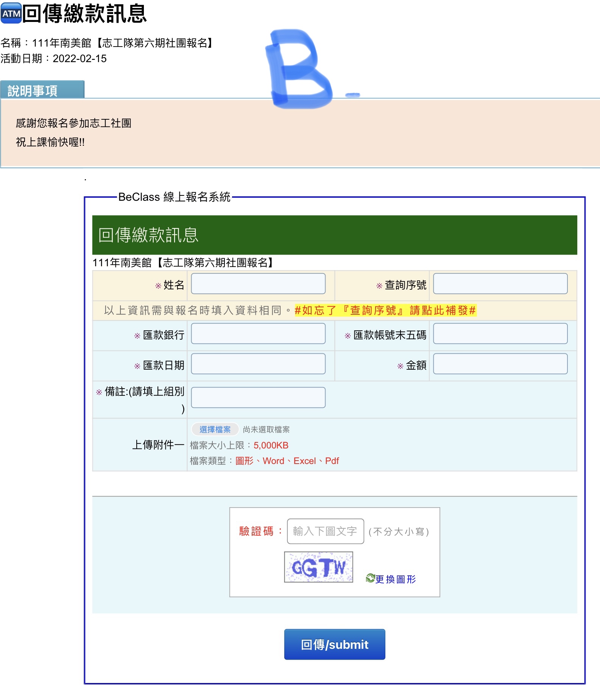Focus the 姓名 name input field
This screenshot has height=692, width=600.
(x=258, y=284)
